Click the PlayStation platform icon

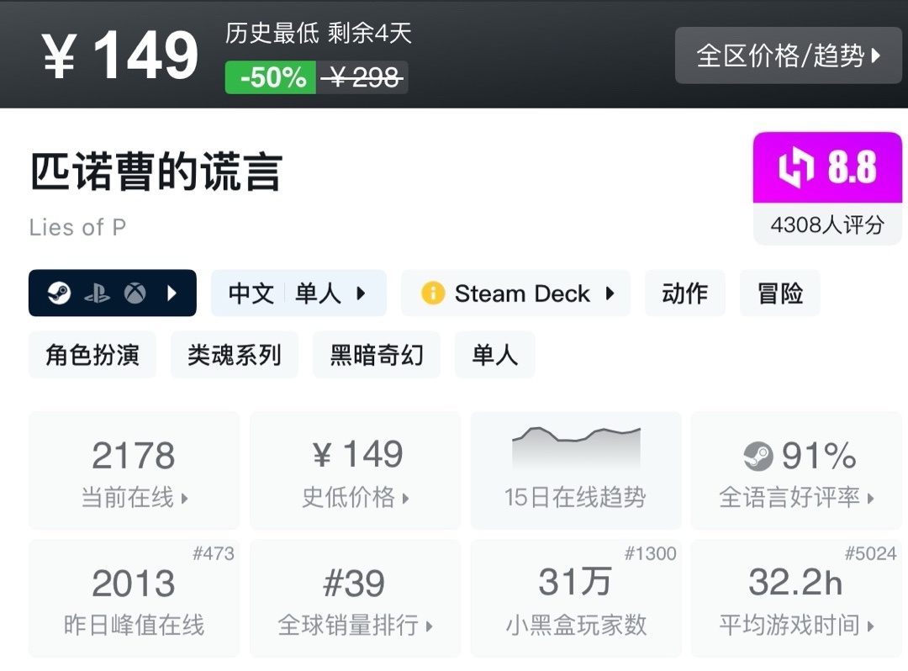[x=97, y=293]
